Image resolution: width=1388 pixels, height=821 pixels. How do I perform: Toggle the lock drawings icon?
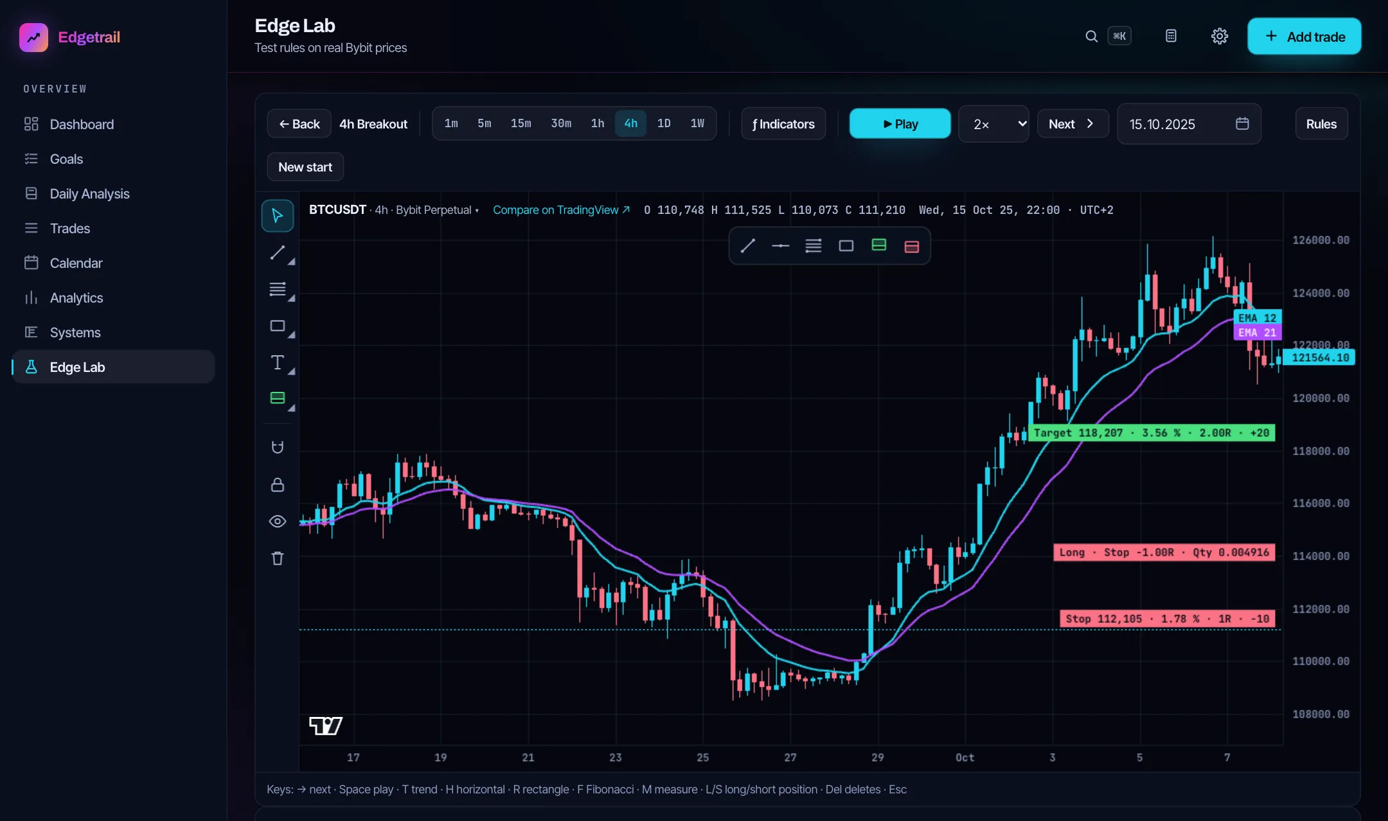pos(278,484)
